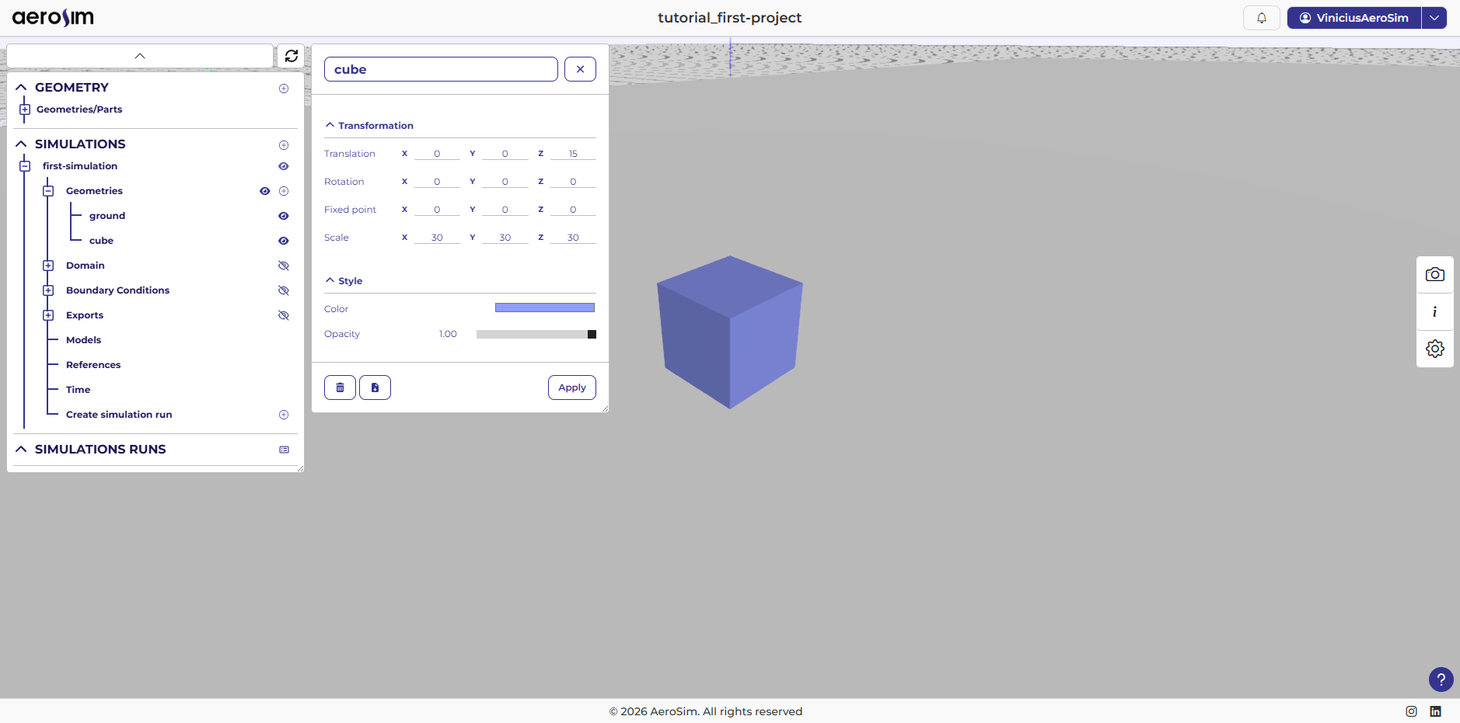Hide the ground geometry

[x=283, y=216]
